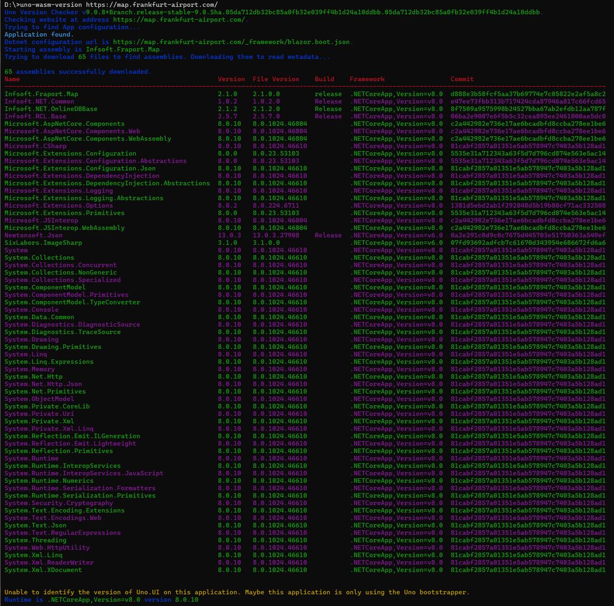Click the 'Microsoft.AspNetCore.Components.WebAssembly' assembly name
The image size is (614, 606).
click(88, 139)
